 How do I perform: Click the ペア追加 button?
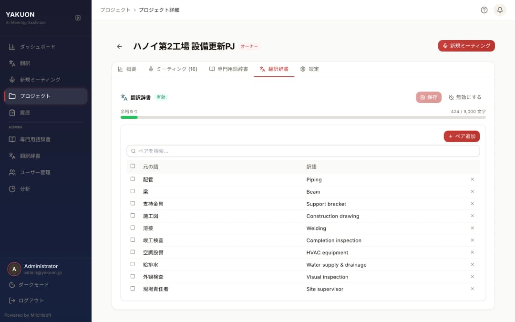tap(462, 136)
